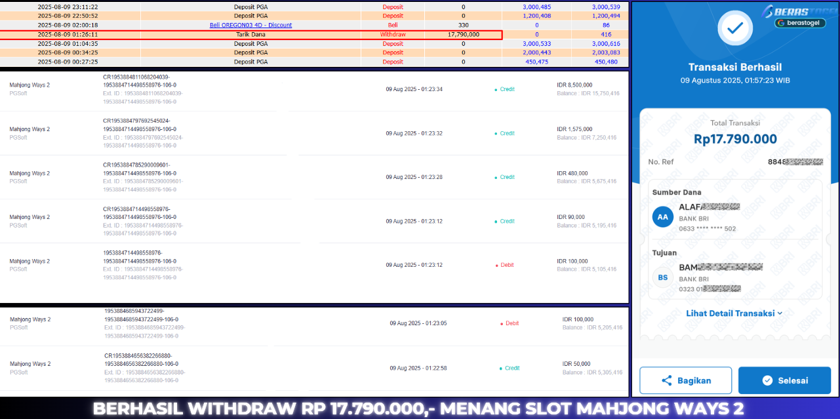Click the success checkmark icon on the receipt
The height and width of the screenshot is (419, 840).
click(x=735, y=28)
